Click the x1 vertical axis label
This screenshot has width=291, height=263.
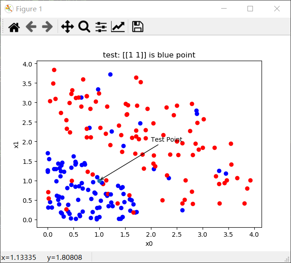17,144
